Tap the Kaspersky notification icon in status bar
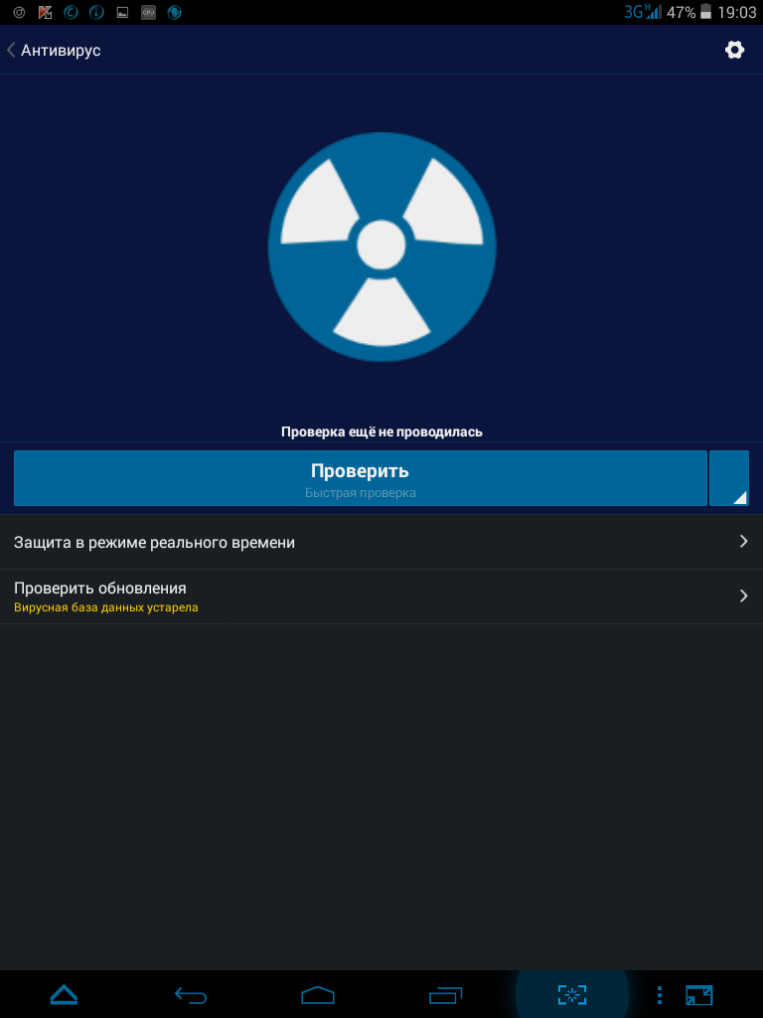The image size is (763, 1018). [45, 12]
